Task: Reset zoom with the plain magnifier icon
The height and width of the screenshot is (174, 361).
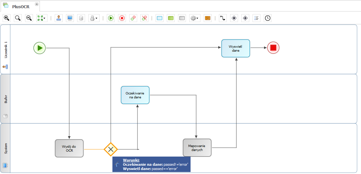Action: (18, 18)
